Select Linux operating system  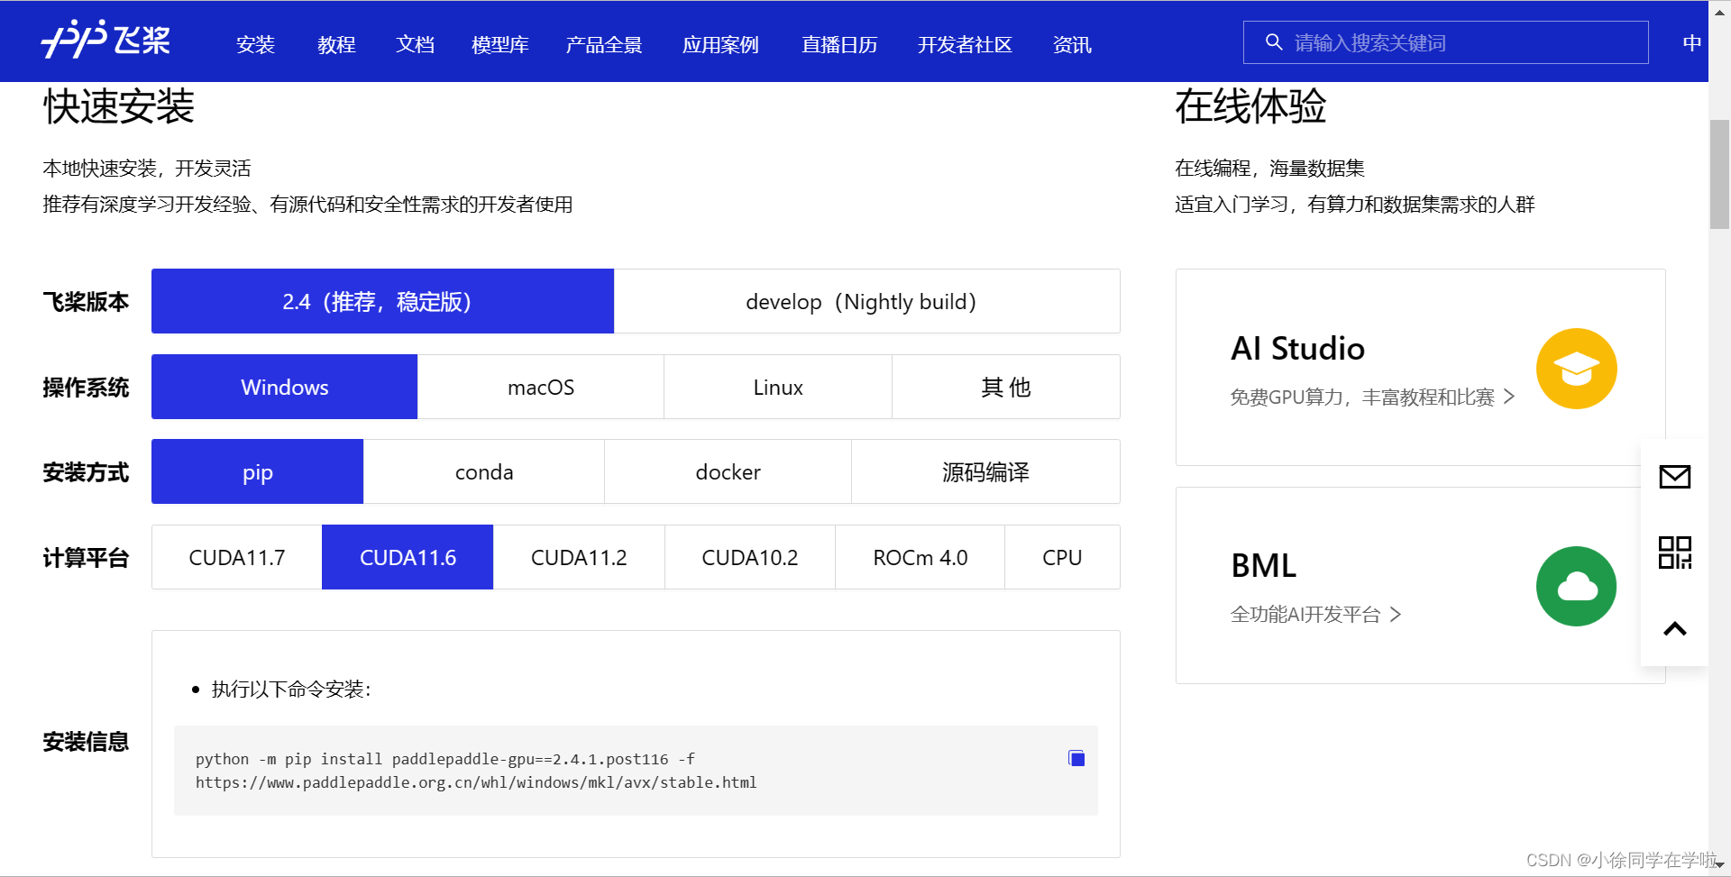pos(778,387)
